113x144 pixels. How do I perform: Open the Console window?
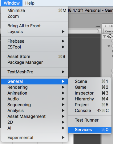pos(90,111)
